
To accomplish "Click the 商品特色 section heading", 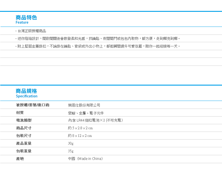I will [26, 17].
